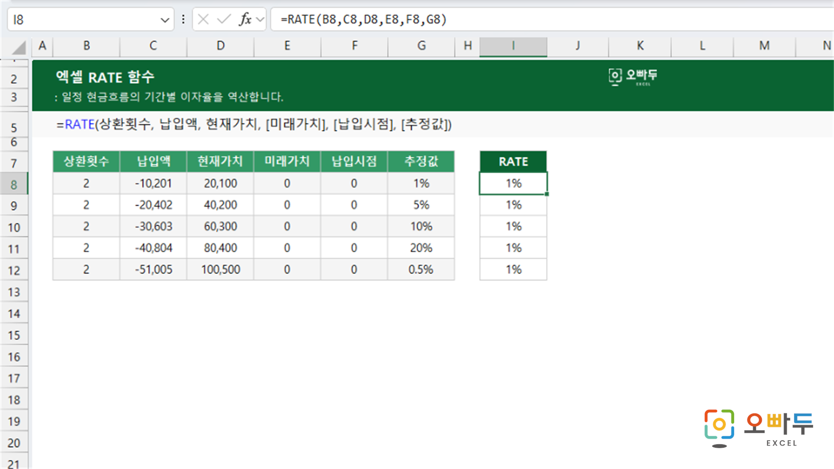Viewport: 834px width, 469px height.
Task: Select row 8 header
Action: tap(14, 184)
